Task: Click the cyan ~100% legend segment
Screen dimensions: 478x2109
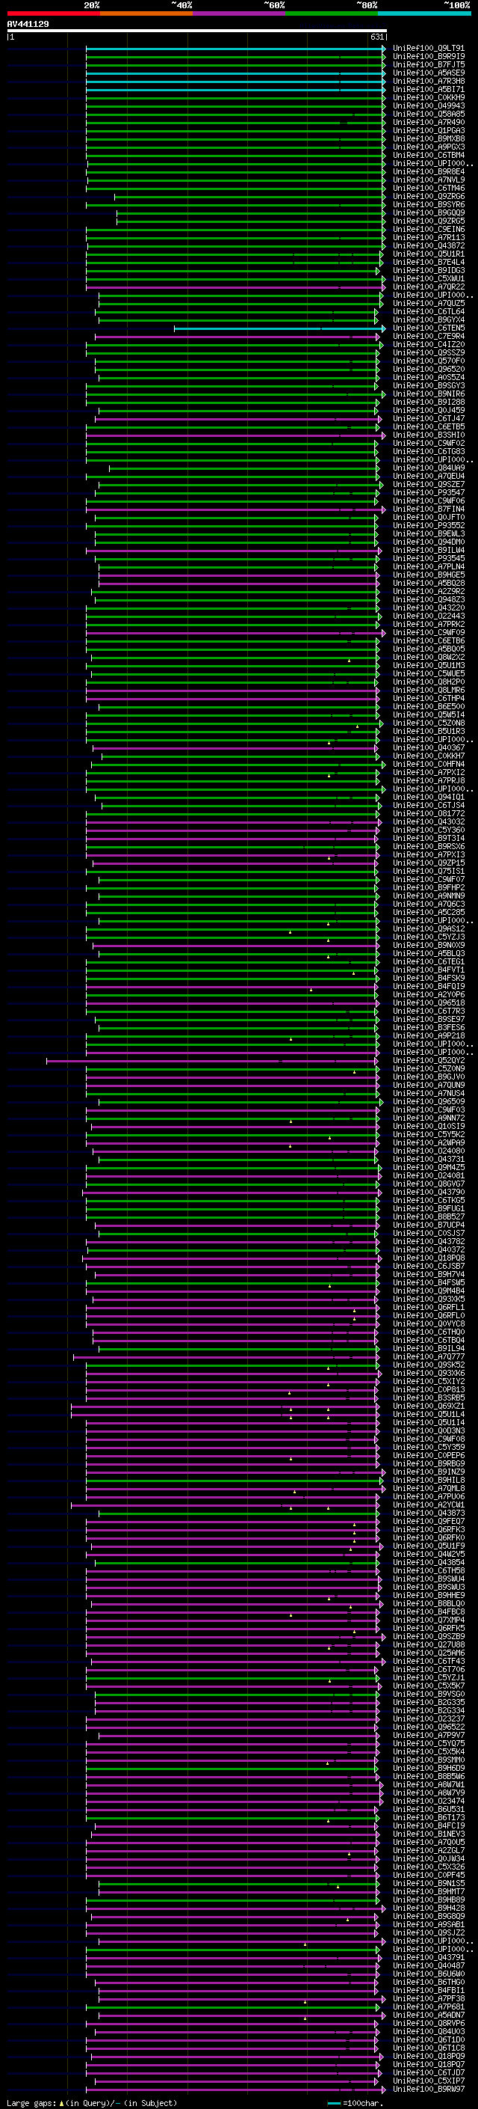Action: [x=424, y=13]
